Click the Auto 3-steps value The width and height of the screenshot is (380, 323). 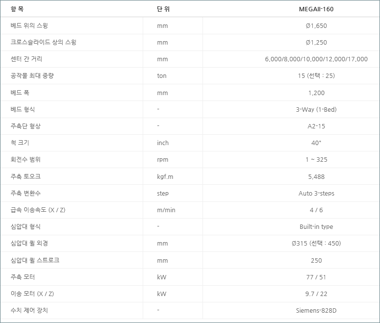pyautogui.click(x=316, y=193)
